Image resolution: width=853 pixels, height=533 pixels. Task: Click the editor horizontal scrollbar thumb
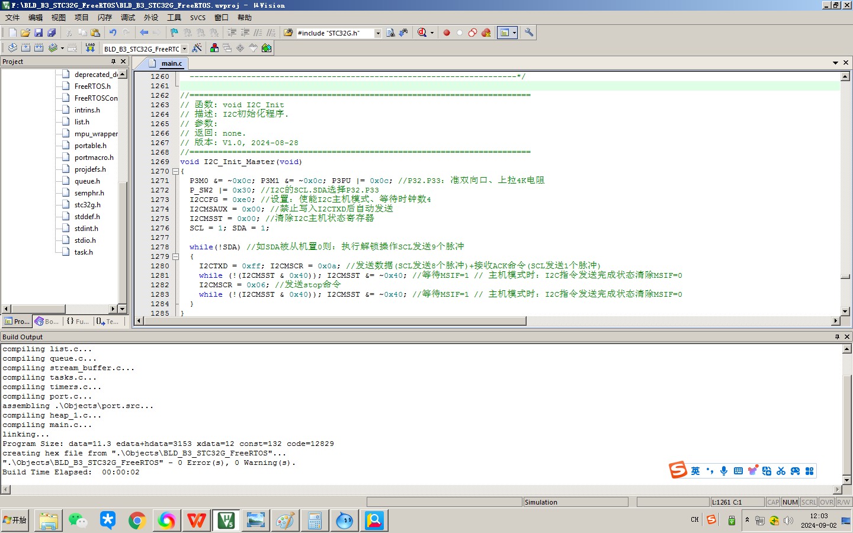(335, 321)
